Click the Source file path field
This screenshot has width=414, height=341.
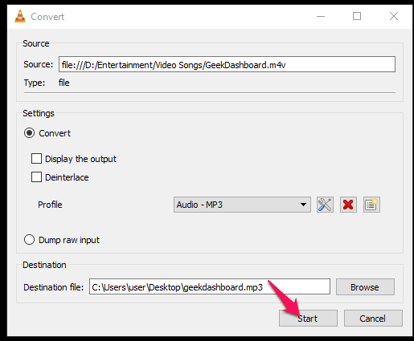point(227,64)
